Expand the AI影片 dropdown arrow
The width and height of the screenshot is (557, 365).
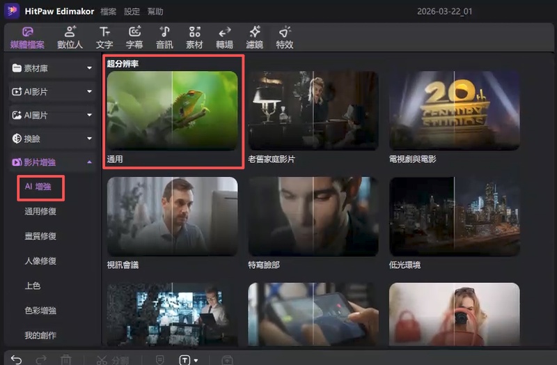[x=90, y=91]
